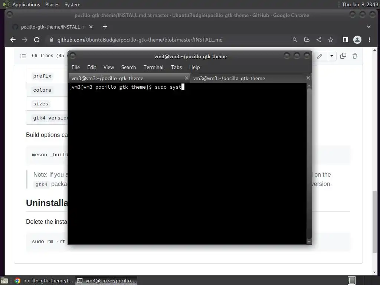Close the pocillo-gtk-theme Chrome tab
The width and height of the screenshot is (380, 285).
[91, 27]
